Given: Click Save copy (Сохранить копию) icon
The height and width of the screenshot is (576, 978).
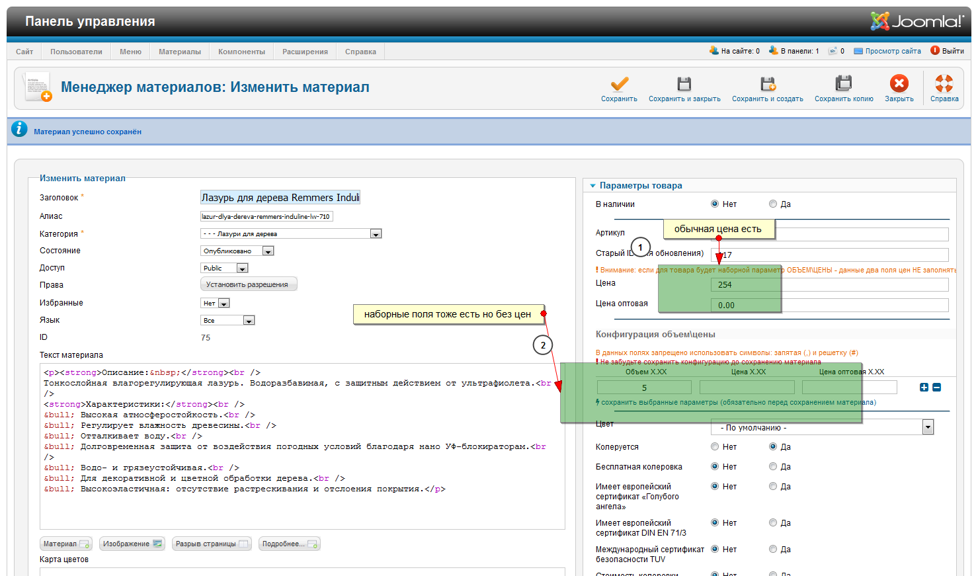Looking at the screenshot, I should click(843, 84).
